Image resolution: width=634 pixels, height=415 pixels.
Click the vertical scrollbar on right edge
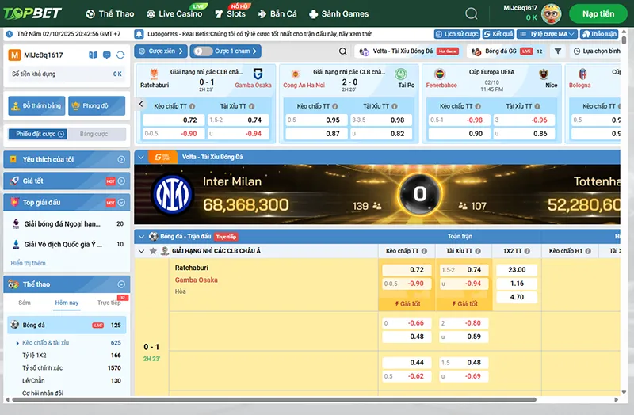click(624, 40)
